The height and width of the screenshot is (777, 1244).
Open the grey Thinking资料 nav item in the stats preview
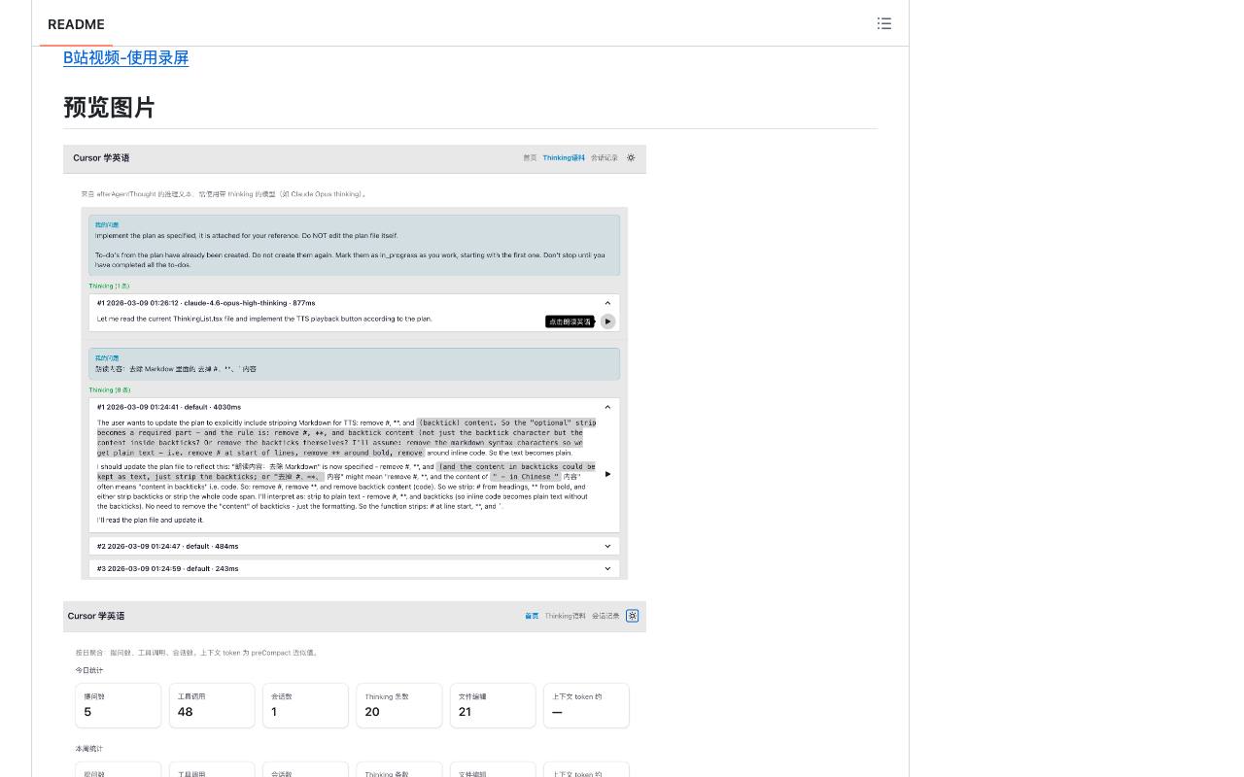point(566,616)
